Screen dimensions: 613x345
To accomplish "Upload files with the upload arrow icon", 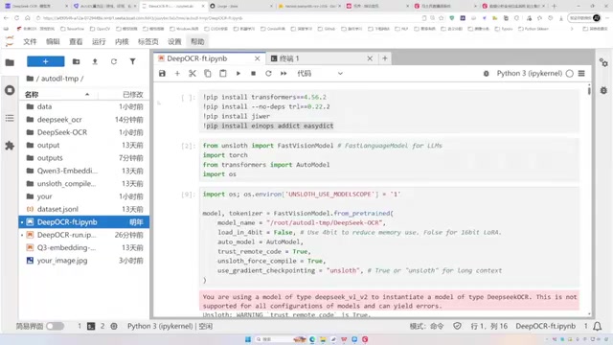I will pos(95,61).
